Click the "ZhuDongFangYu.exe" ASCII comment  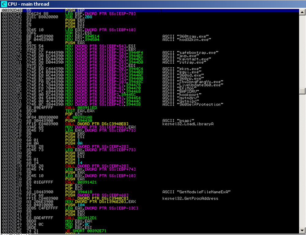coord(193,82)
